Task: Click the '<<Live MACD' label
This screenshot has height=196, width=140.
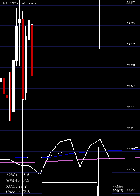Action: coord(118,189)
